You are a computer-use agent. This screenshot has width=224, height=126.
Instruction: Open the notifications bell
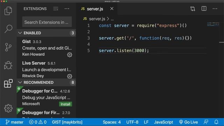click(x=216, y=122)
